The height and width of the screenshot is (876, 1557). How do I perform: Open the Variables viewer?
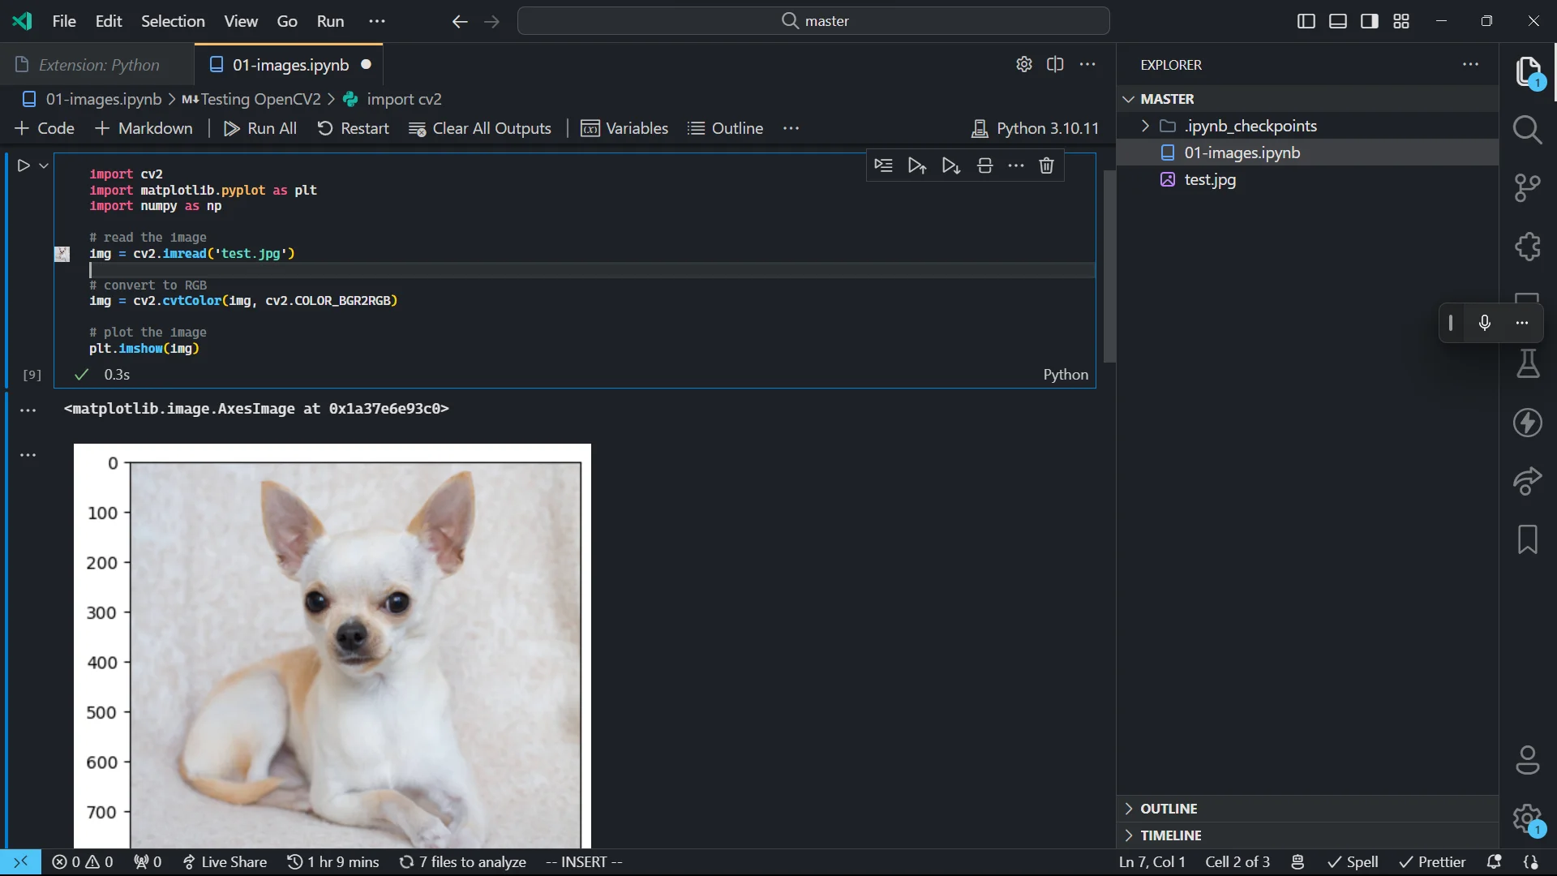click(x=624, y=128)
